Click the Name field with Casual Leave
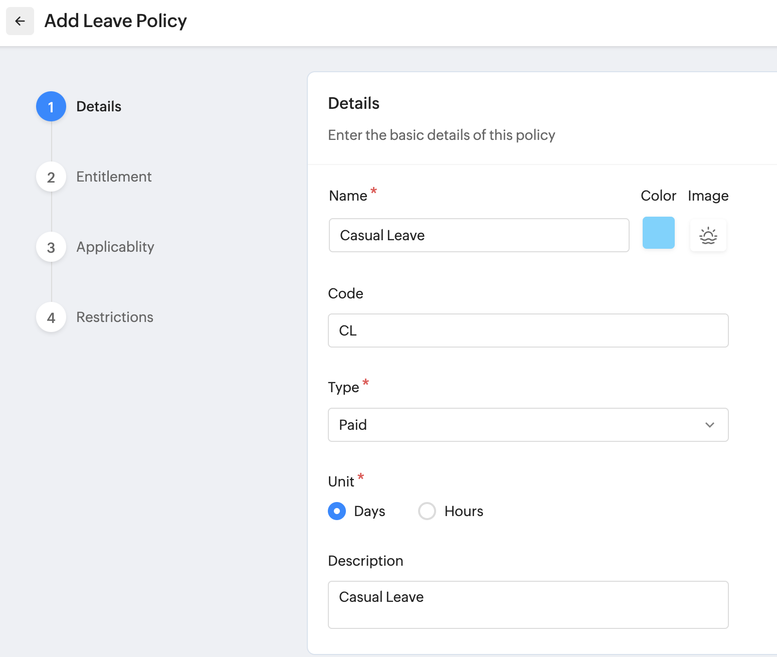777x657 pixels. point(479,235)
